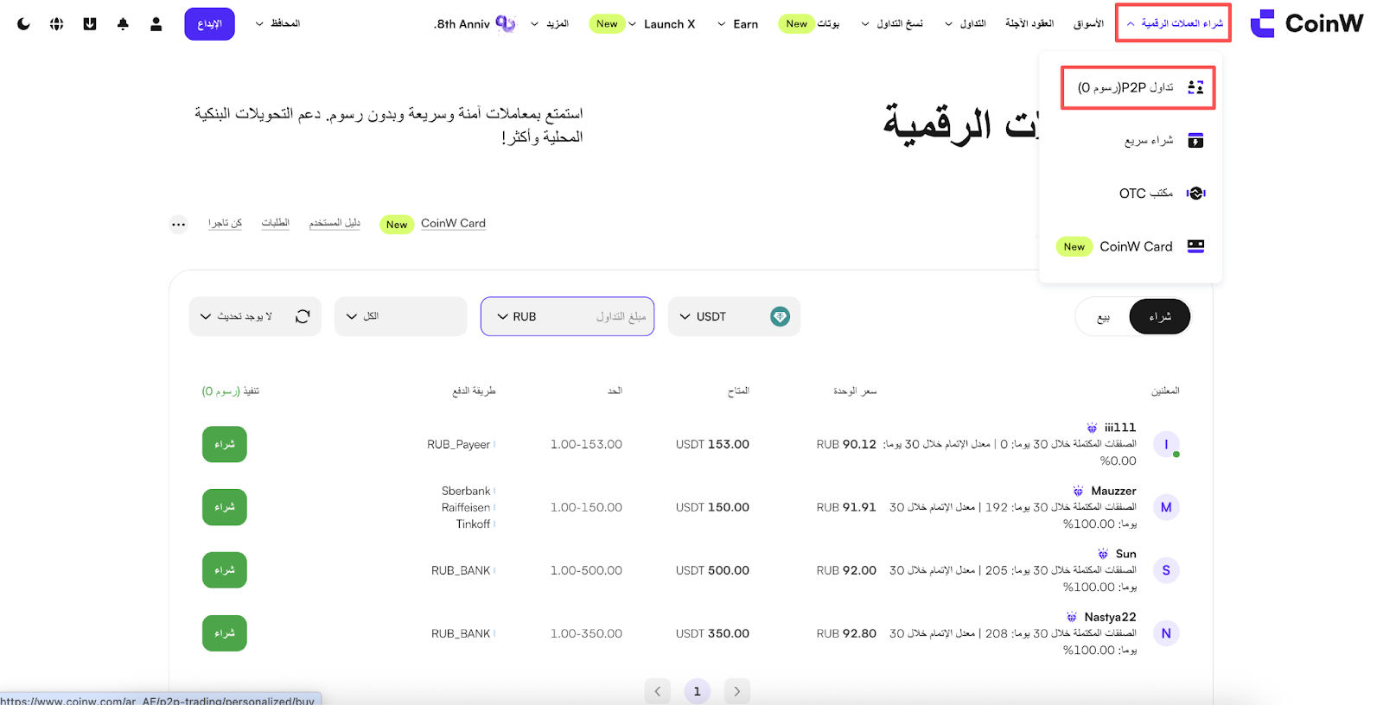Click the CoinW Card icon in dropdown menu

click(x=1195, y=246)
